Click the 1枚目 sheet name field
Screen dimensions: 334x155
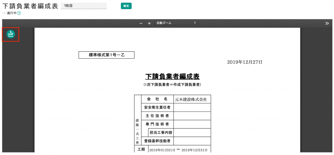pyautogui.click(x=84, y=6)
